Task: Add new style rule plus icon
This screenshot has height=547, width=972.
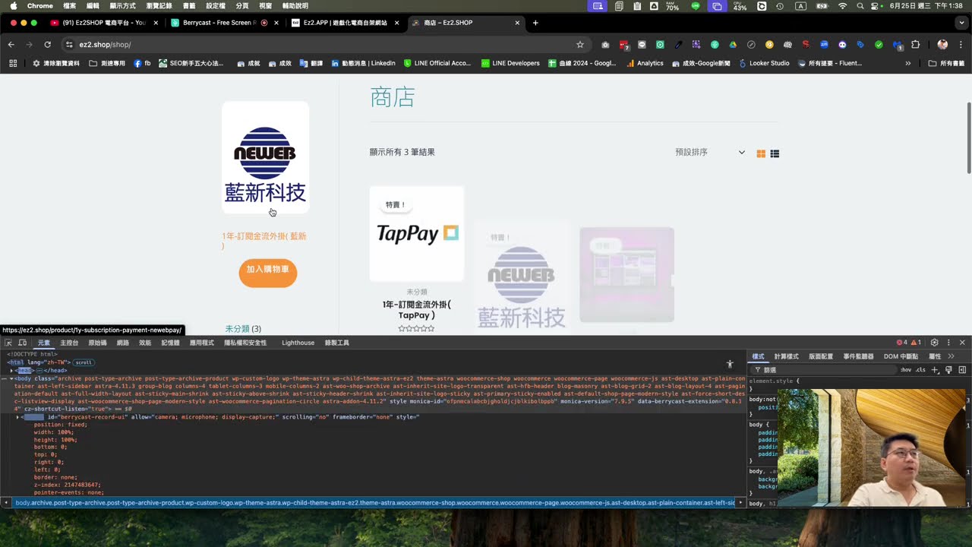Action: 936,370
